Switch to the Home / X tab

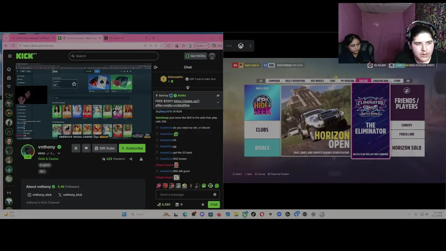(125, 38)
